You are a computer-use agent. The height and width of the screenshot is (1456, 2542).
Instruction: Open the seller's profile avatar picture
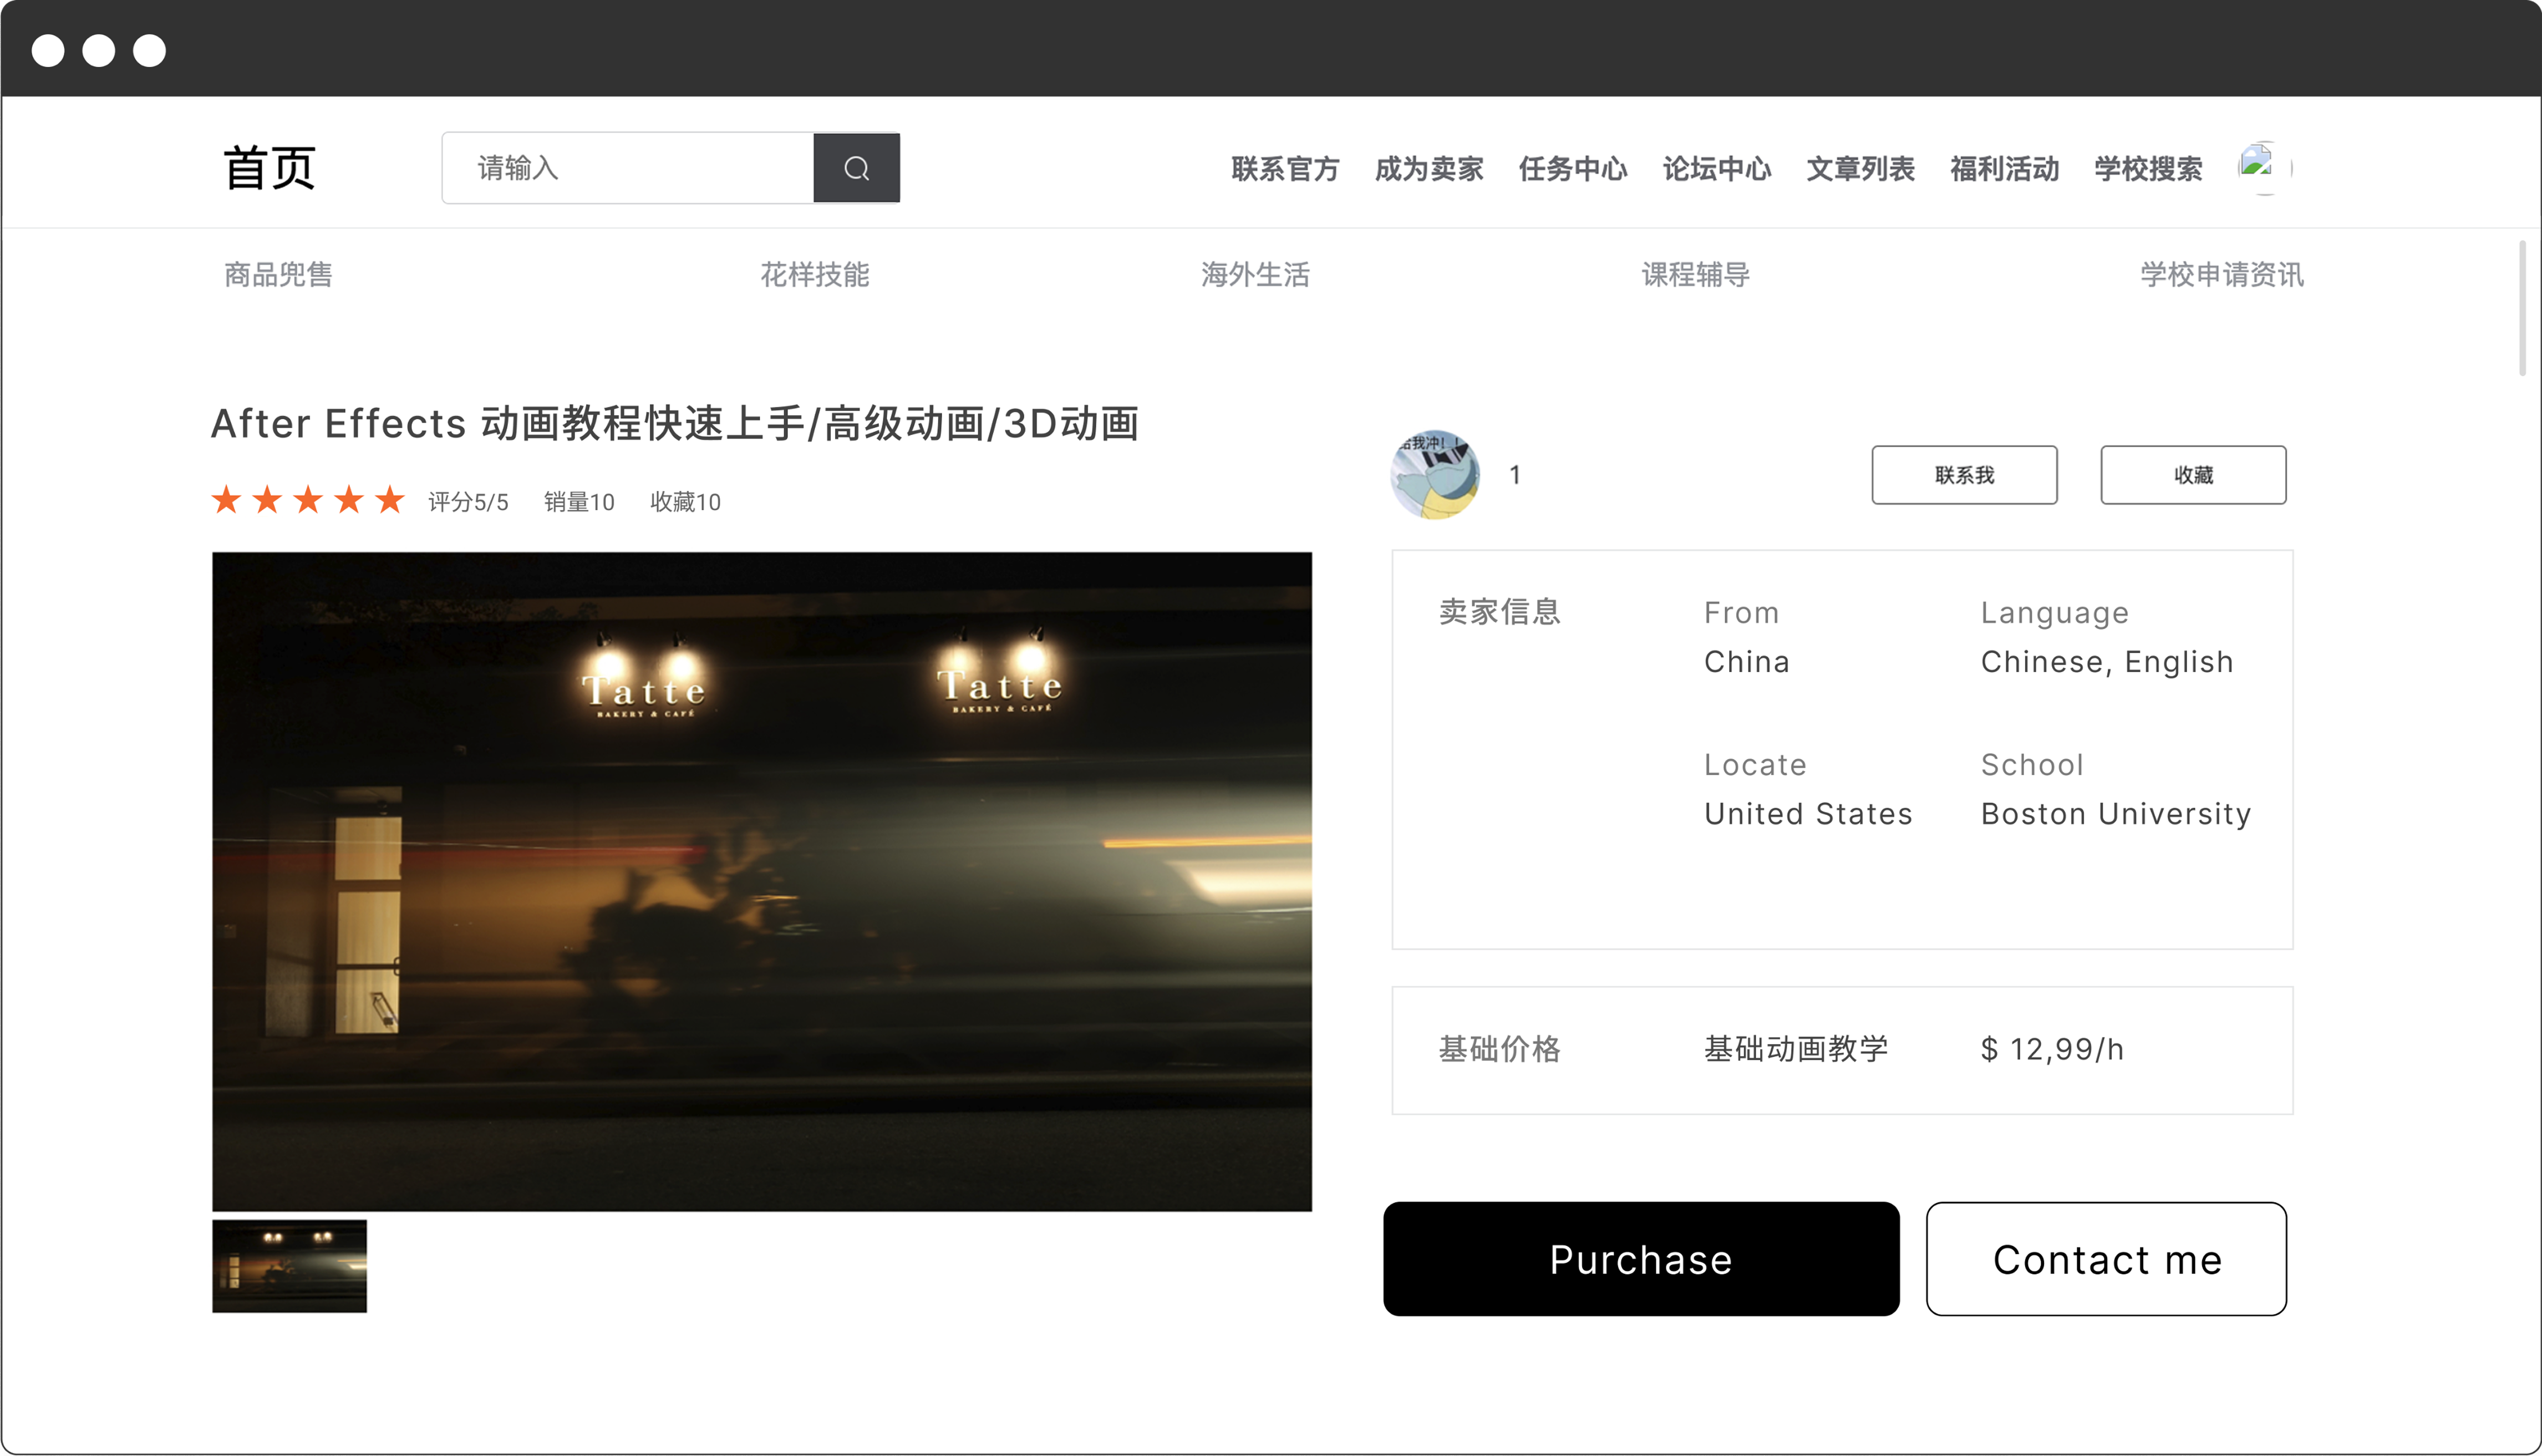[x=1436, y=474]
